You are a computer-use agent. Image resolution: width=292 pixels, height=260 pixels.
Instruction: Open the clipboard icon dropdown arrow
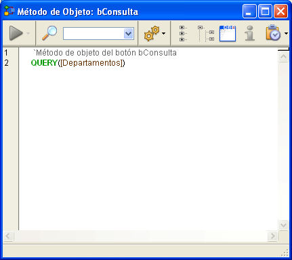coord(286,33)
